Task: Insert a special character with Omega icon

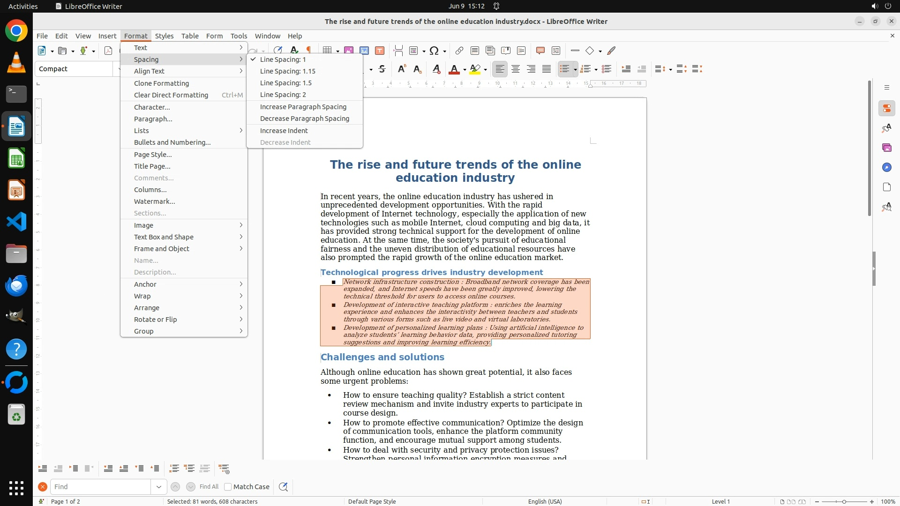Action: click(x=434, y=51)
